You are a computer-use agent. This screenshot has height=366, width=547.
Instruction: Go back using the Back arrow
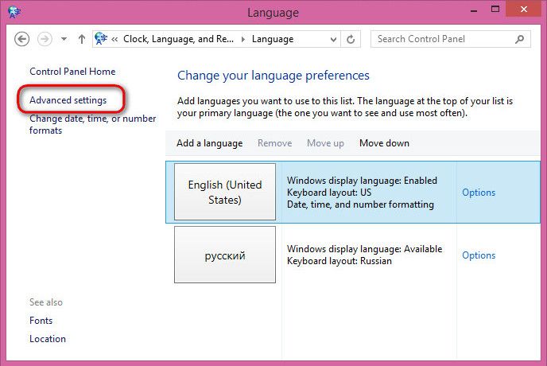(21, 39)
